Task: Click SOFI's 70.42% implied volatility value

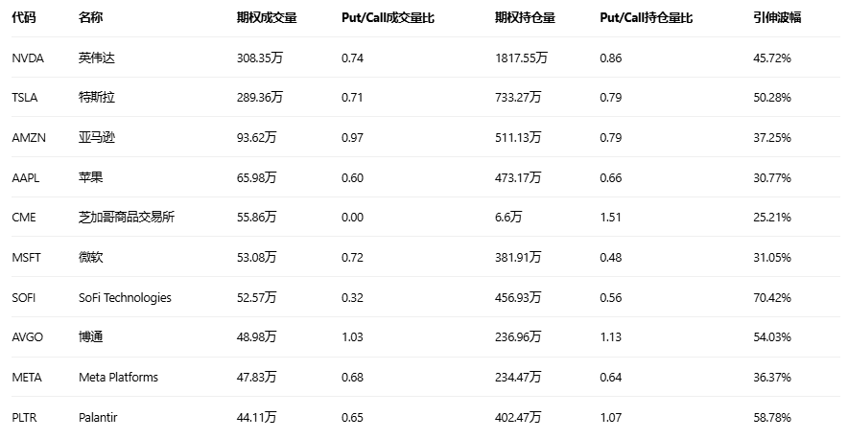Action: (x=772, y=297)
